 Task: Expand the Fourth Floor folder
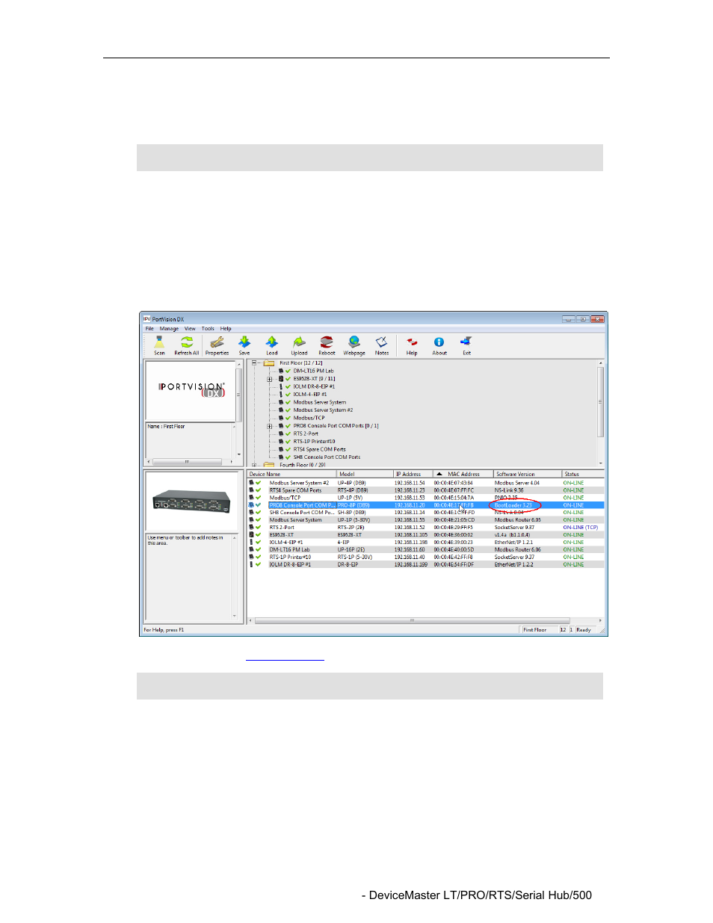pyautogui.click(x=255, y=465)
